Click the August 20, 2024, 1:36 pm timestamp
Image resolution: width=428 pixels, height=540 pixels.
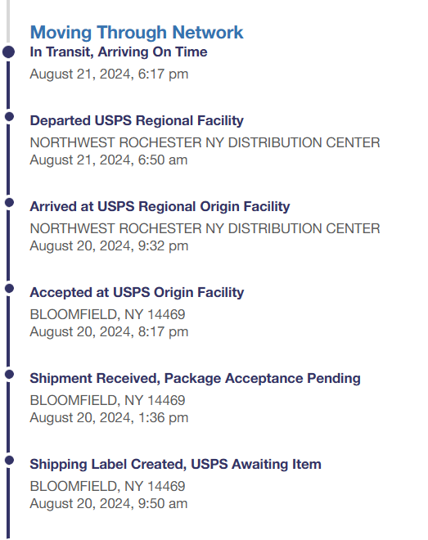click(109, 418)
